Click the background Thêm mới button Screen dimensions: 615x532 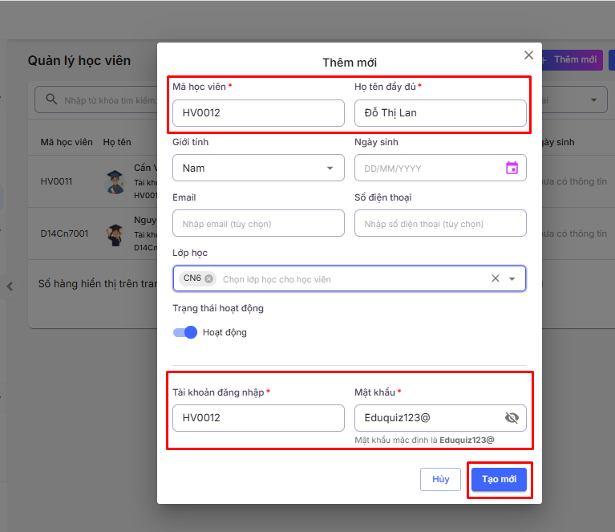[573, 59]
